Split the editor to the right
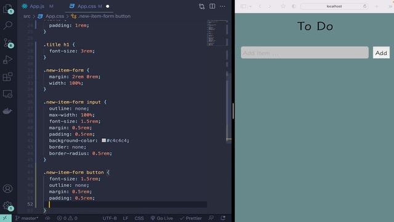 212,6
